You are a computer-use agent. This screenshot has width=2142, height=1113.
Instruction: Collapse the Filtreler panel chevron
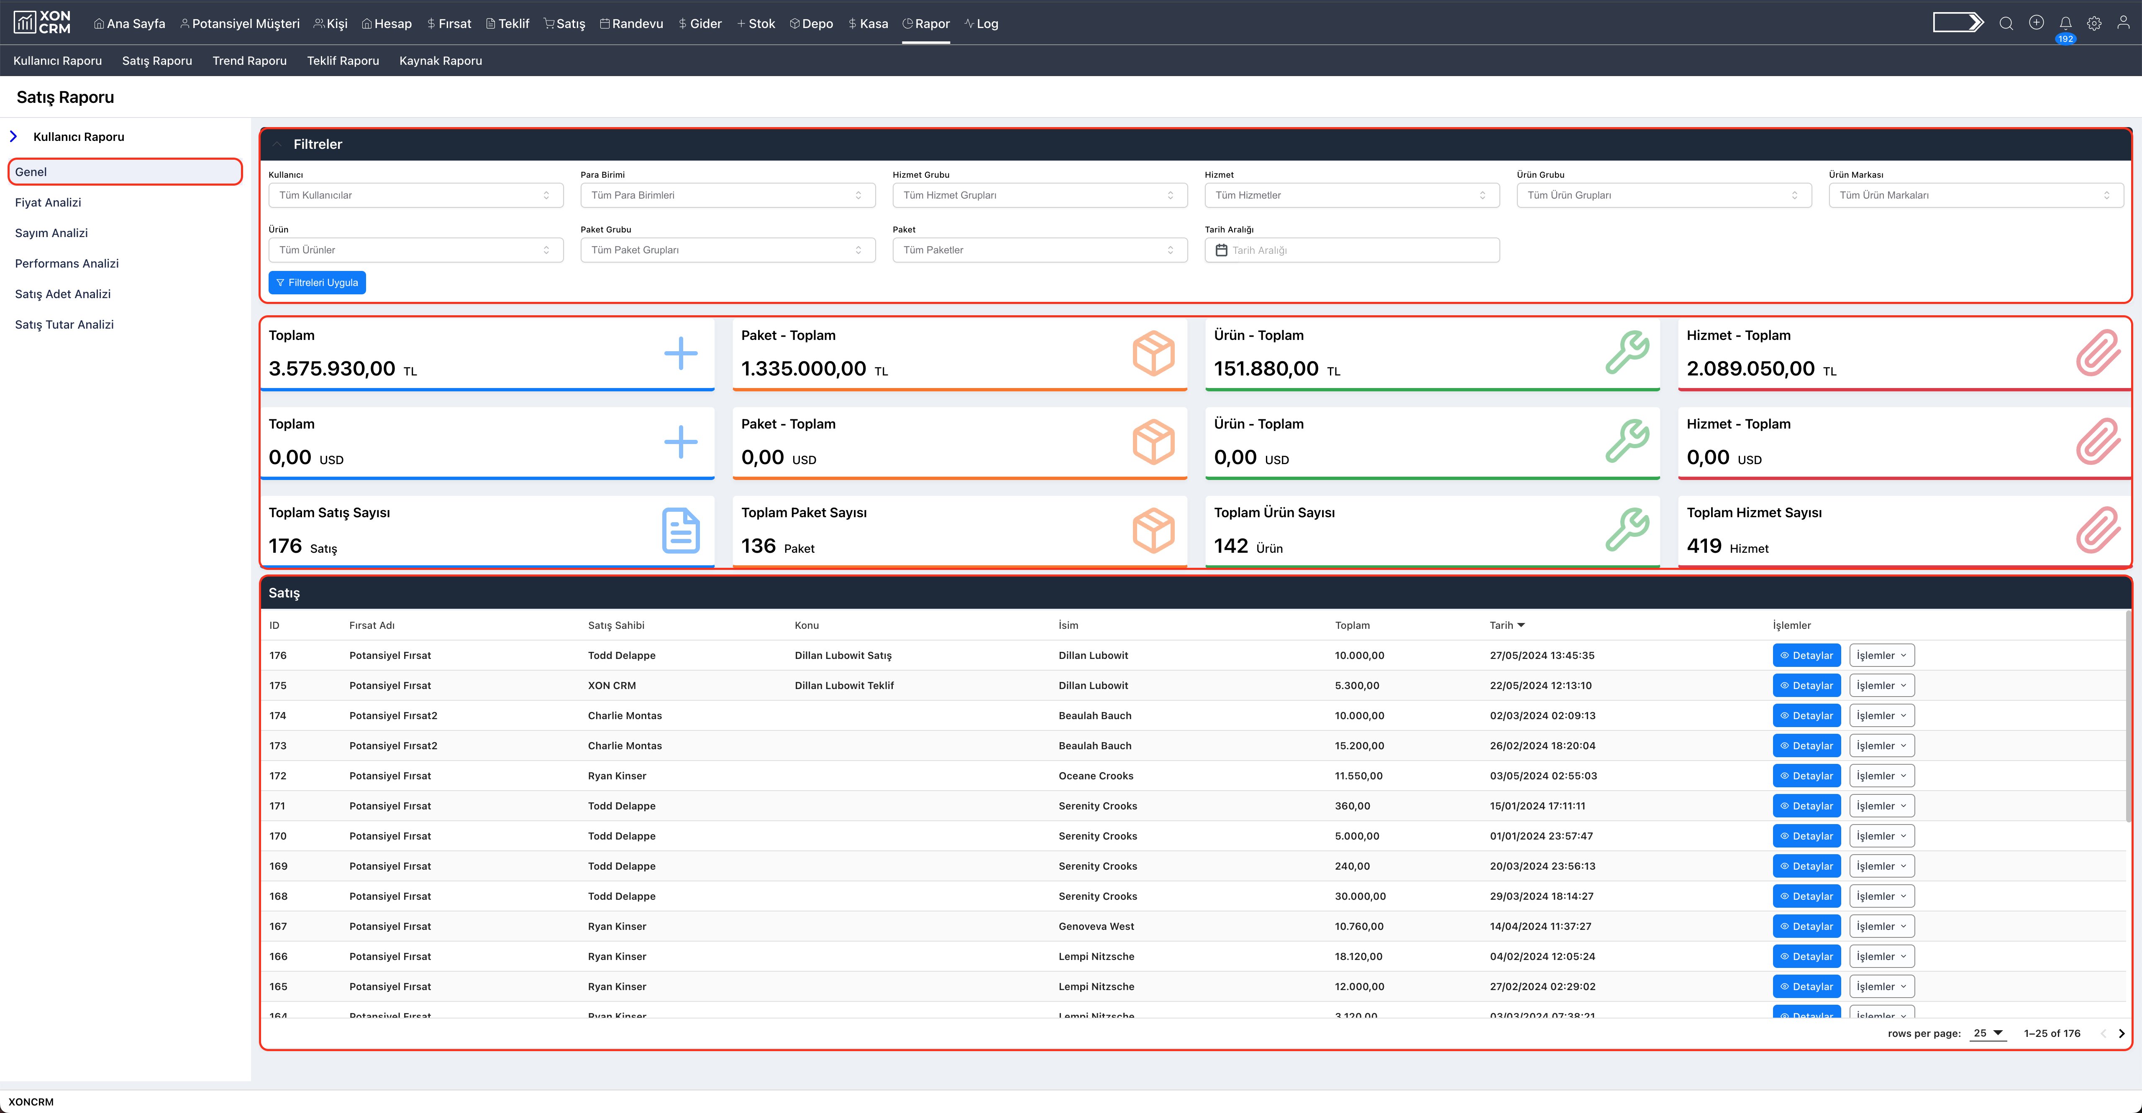pyautogui.click(x=278, y=144)
